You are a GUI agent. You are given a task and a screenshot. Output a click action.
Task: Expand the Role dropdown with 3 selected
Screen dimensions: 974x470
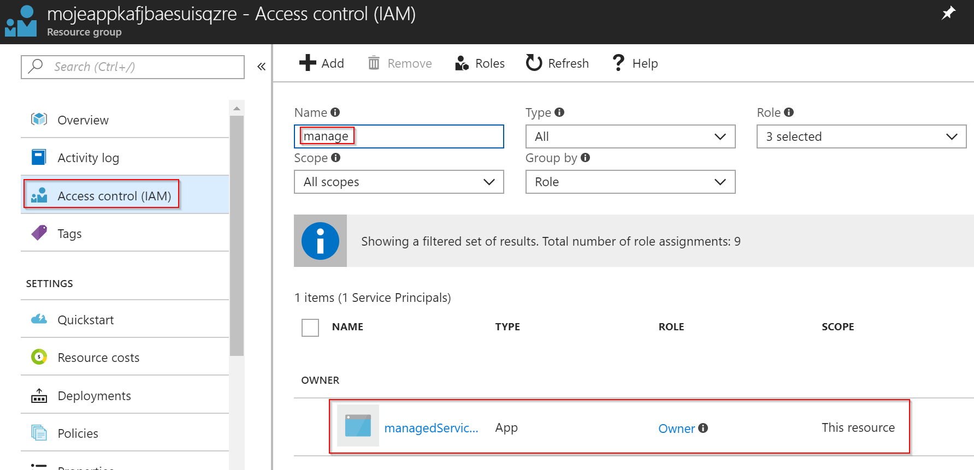point(861,136)
